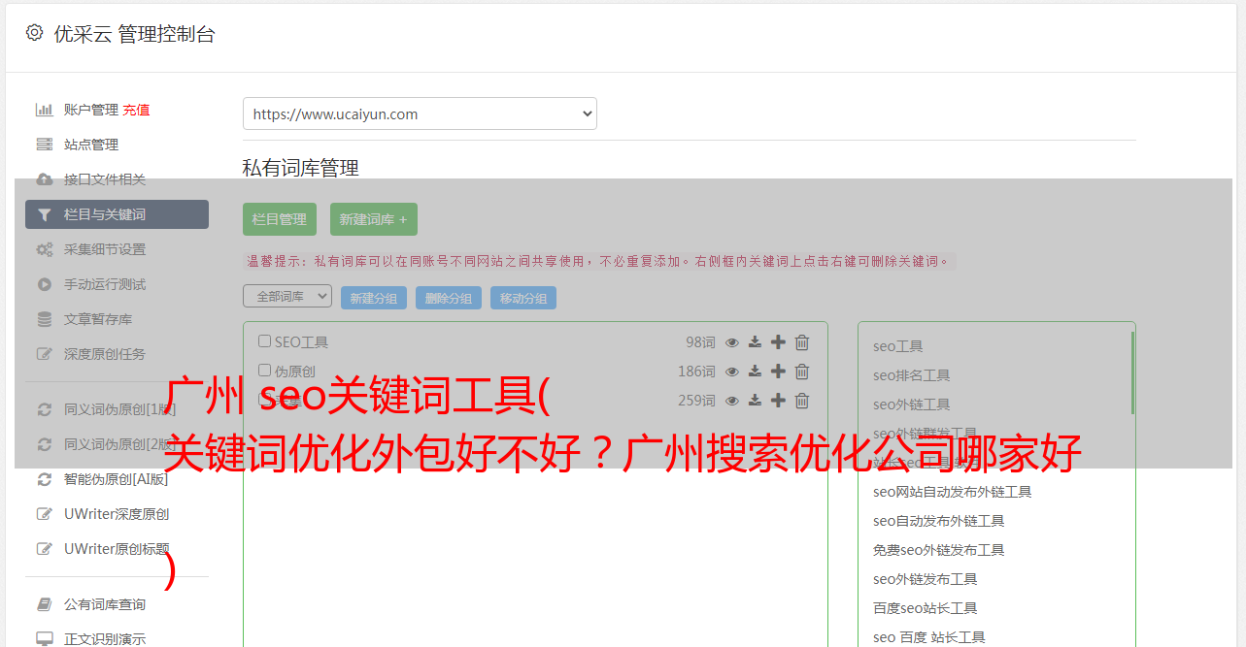This screenshot has height=647, width=1246.
Task: Click the 文章暂存库 database icon
Action: point(45,319)
